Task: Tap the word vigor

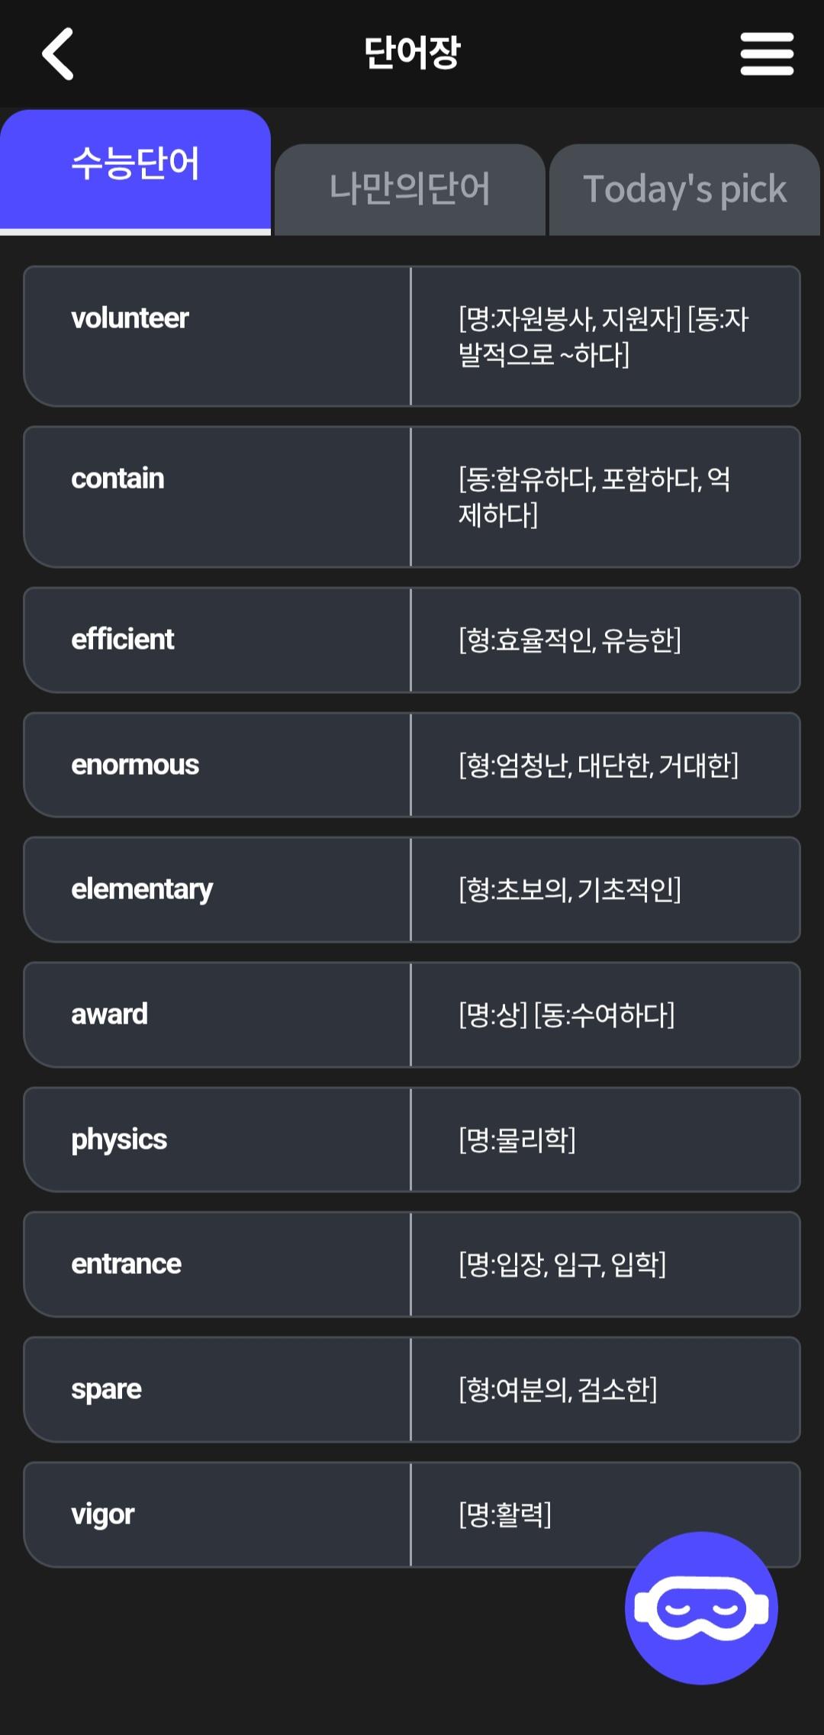Action: click(x=103, y=1514)
